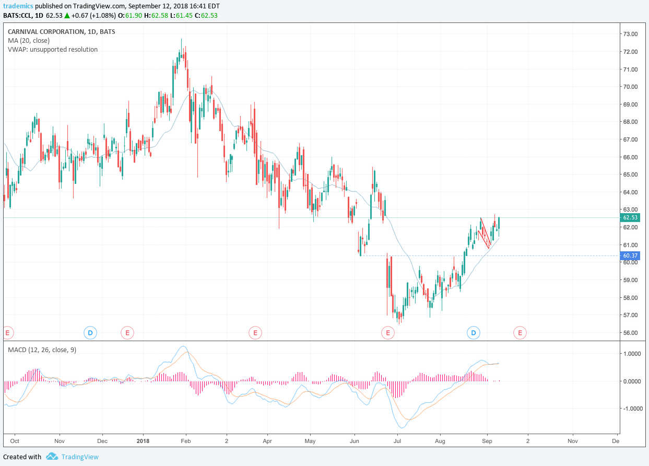Click the Jun label on time axis
Viewport: 649px width, 466px height.
[355, 441]
